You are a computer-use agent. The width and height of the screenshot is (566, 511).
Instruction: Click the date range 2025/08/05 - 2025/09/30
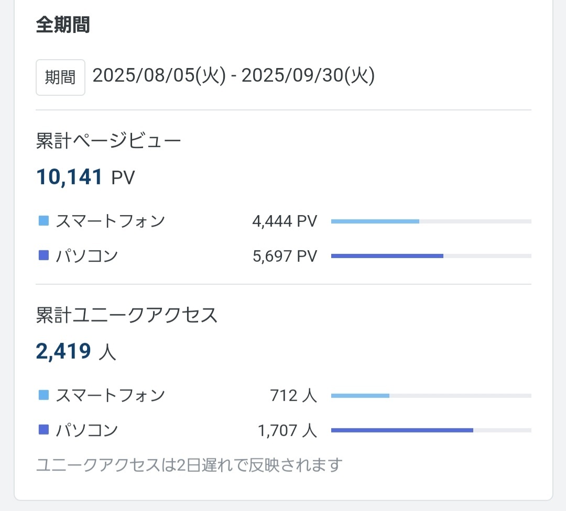click(x=234, y=76)
